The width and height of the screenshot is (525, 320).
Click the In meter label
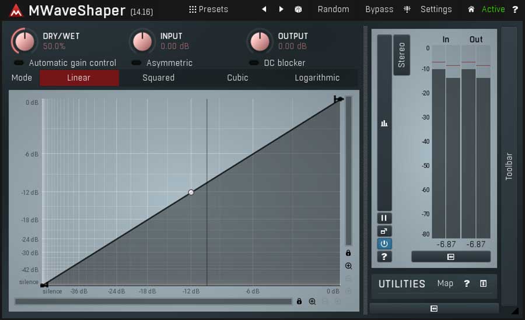point(446,40)
